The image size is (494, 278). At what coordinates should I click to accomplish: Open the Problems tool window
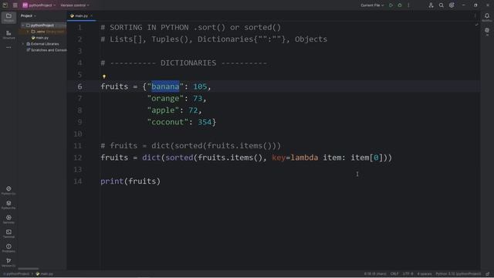coord(8,248)
